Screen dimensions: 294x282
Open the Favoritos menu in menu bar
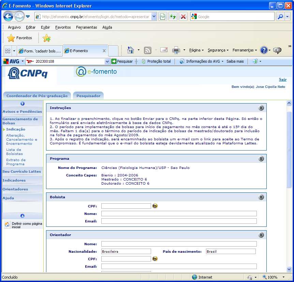[x=63, y=27]
